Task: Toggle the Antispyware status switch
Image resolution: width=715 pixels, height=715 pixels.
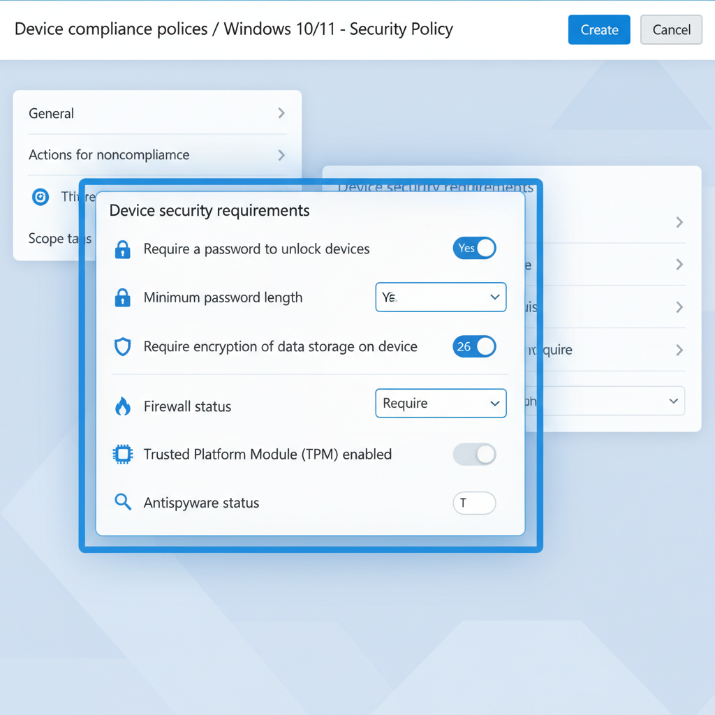Action: tap(474, 503)
